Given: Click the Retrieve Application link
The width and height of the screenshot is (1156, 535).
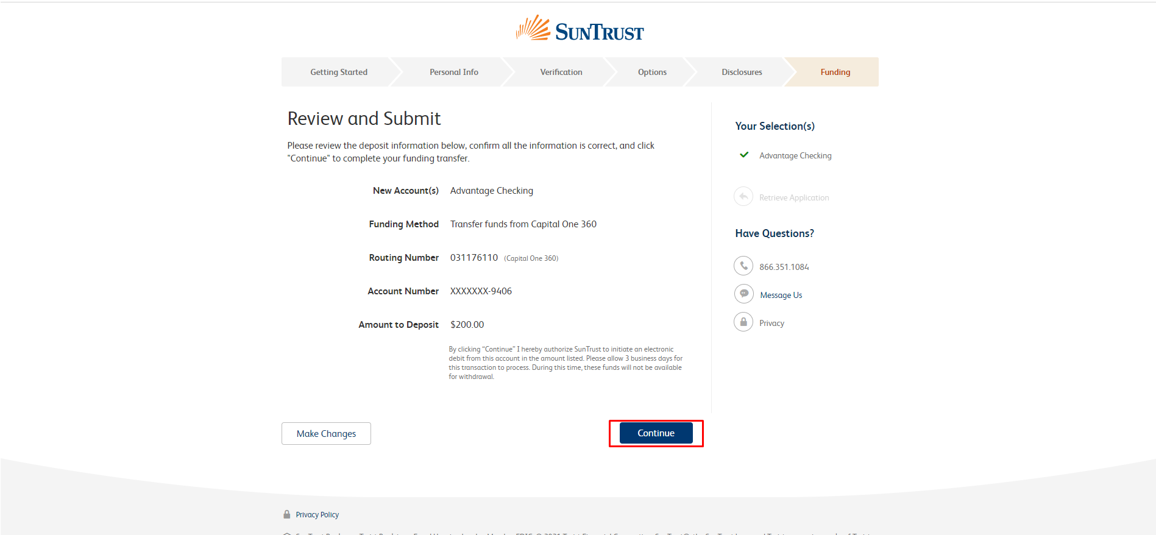Looking at the screenshot, I should 794,197.
